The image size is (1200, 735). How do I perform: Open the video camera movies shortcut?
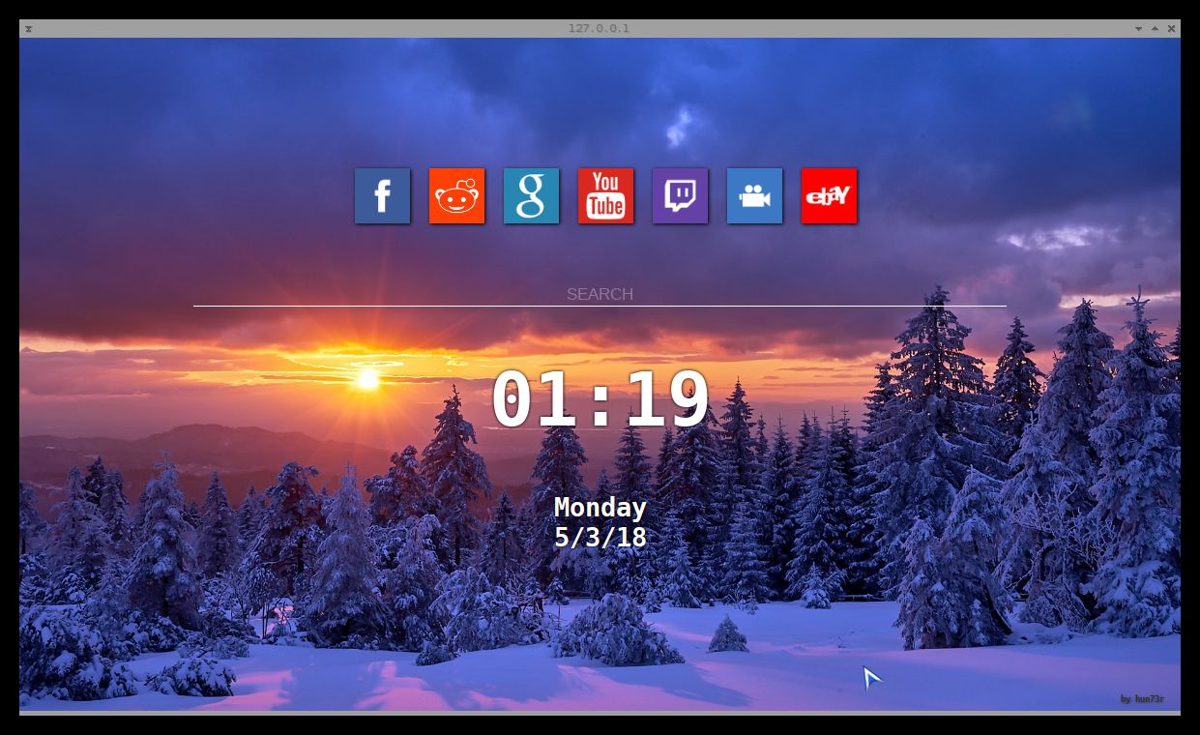[x=754, y=195]
